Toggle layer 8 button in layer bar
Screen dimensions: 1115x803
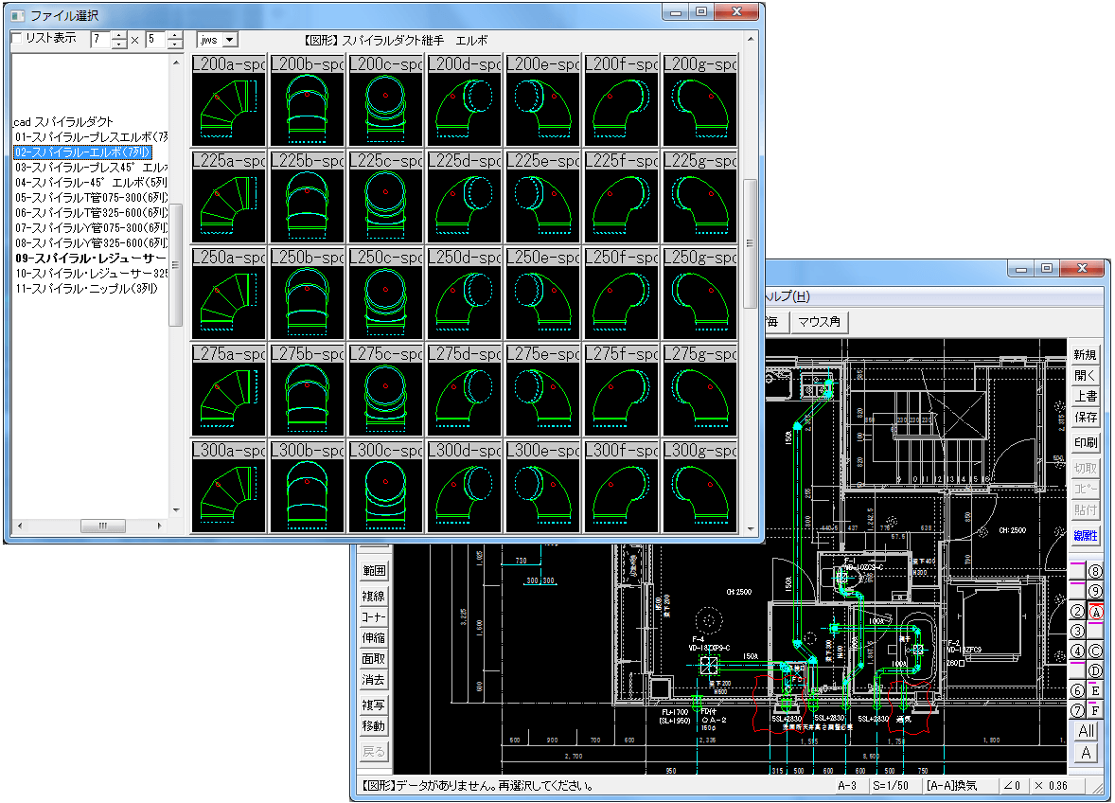pyautogui.click(x=1096, y=571)
